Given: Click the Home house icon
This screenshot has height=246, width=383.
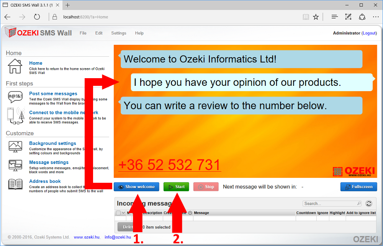Looking at the screenshot, I should 15,66.
